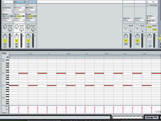Set track 1 Monitor to Off
Image resolution: width=161 pixels, height=121 pixels.
coord(12,16)
